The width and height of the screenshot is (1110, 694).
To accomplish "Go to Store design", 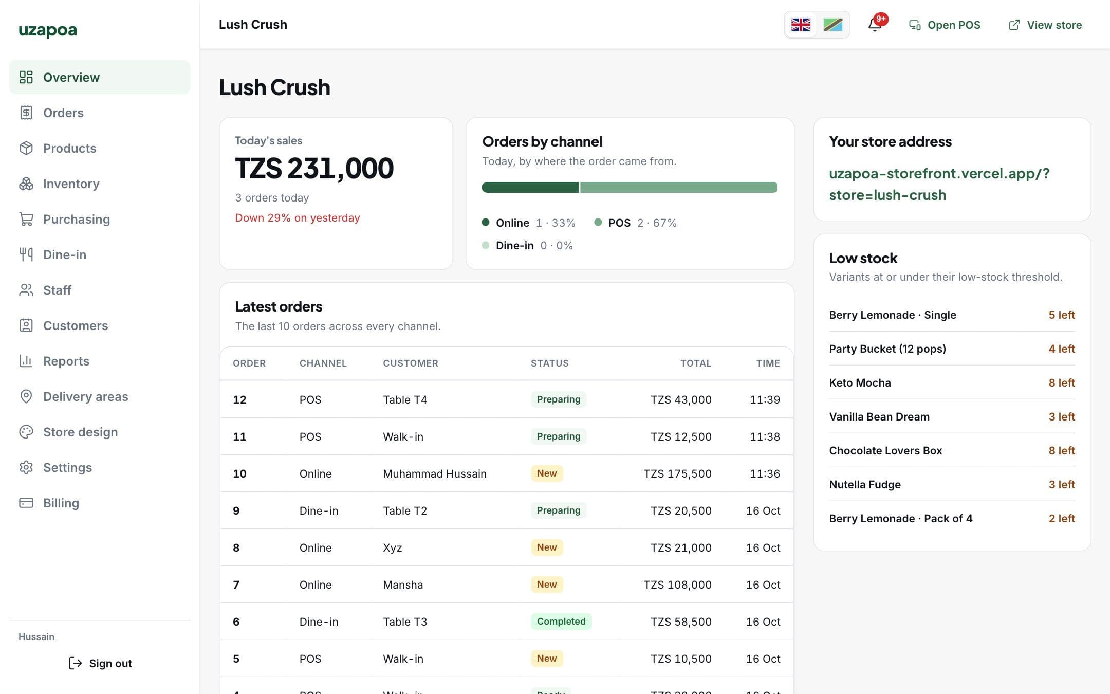I will [x=100, y=432].
